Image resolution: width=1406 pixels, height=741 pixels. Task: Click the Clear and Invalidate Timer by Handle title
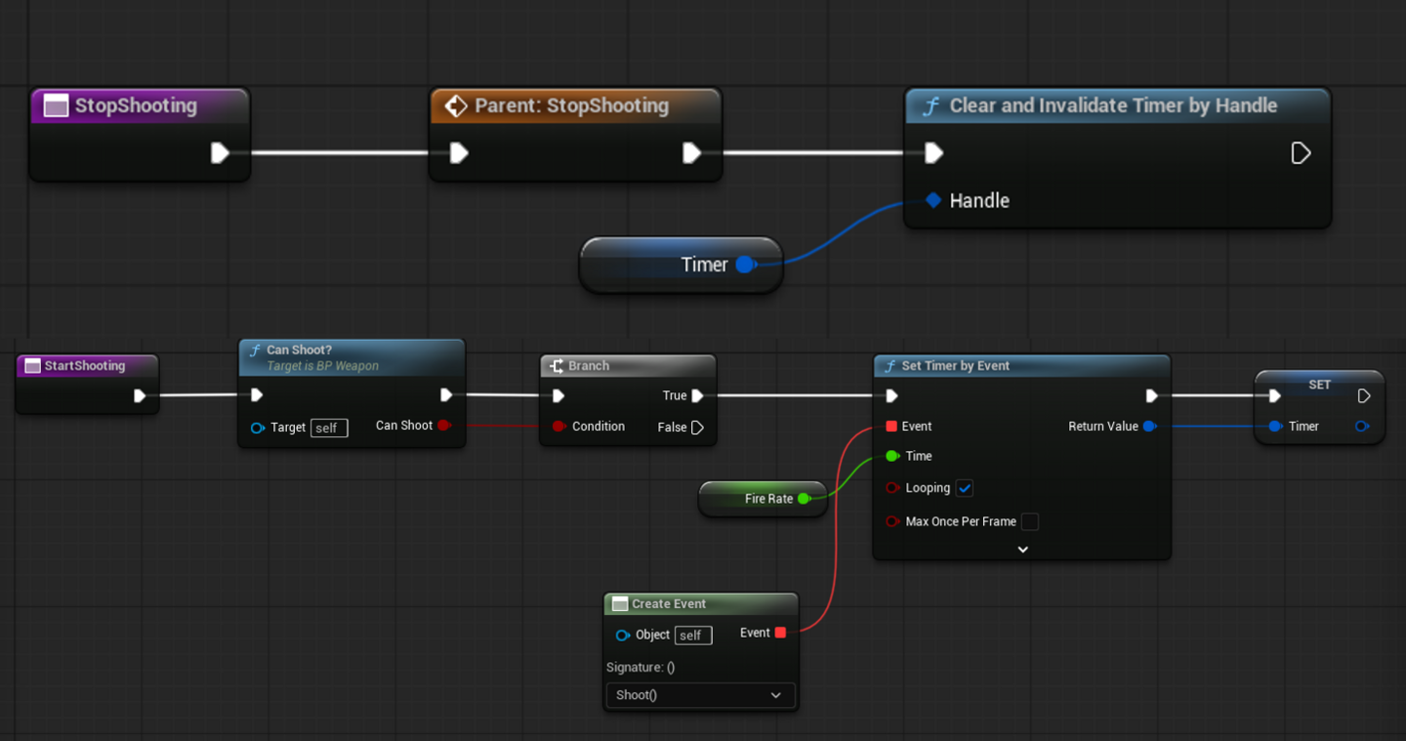click(x=1113, y=105)
